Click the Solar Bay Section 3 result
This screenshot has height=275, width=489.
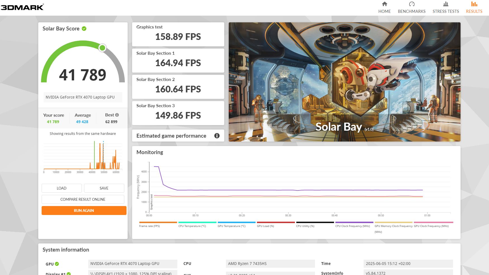[x=178, y=113]
